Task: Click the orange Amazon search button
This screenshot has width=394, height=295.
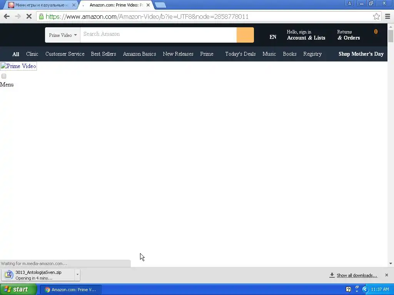Action: pos(245,35)
